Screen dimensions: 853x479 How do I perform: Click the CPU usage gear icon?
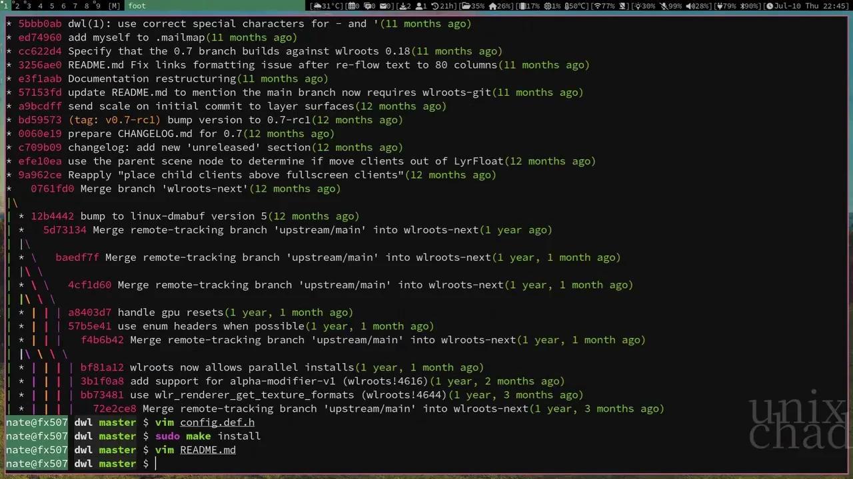click(547, 6)
